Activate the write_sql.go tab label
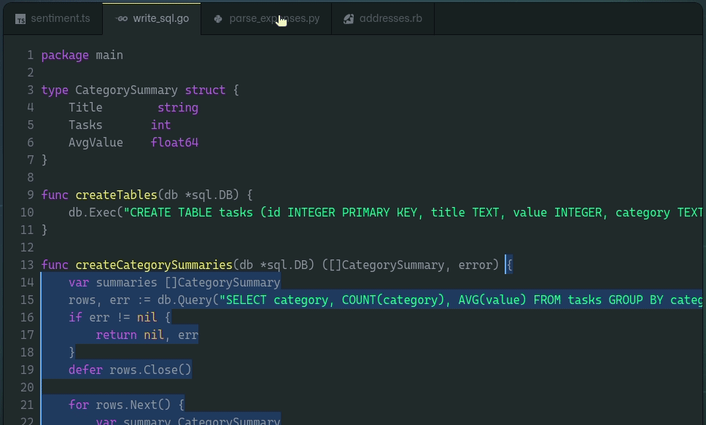 coord(160,18)
